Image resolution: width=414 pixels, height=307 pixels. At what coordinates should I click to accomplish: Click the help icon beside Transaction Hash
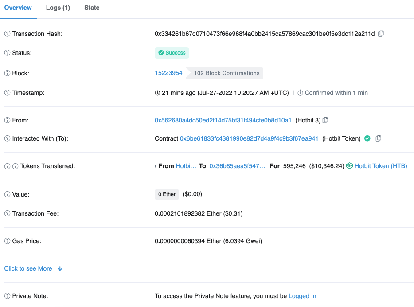click(x=7, y=34)
